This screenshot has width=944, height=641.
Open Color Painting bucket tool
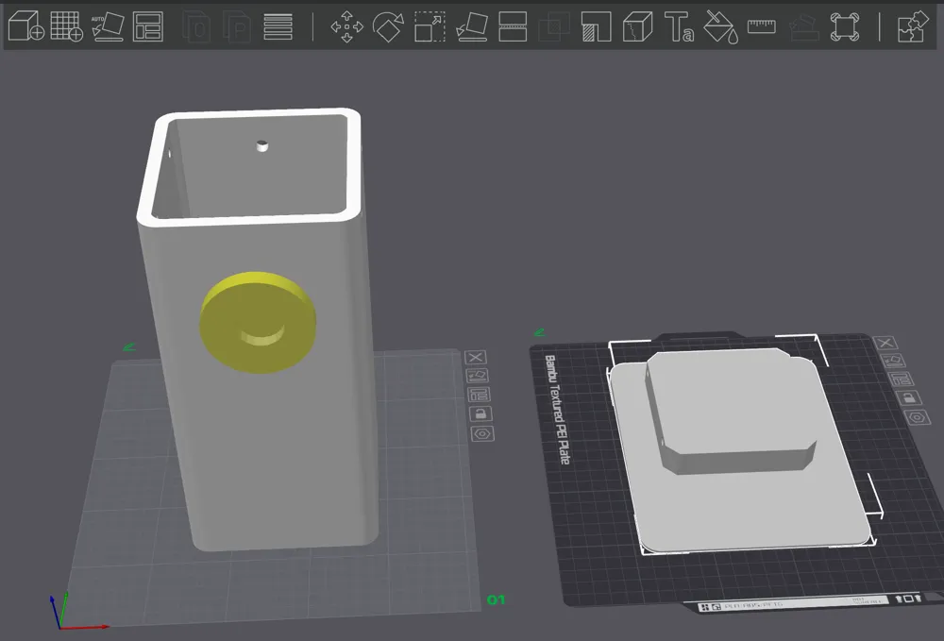720,27
